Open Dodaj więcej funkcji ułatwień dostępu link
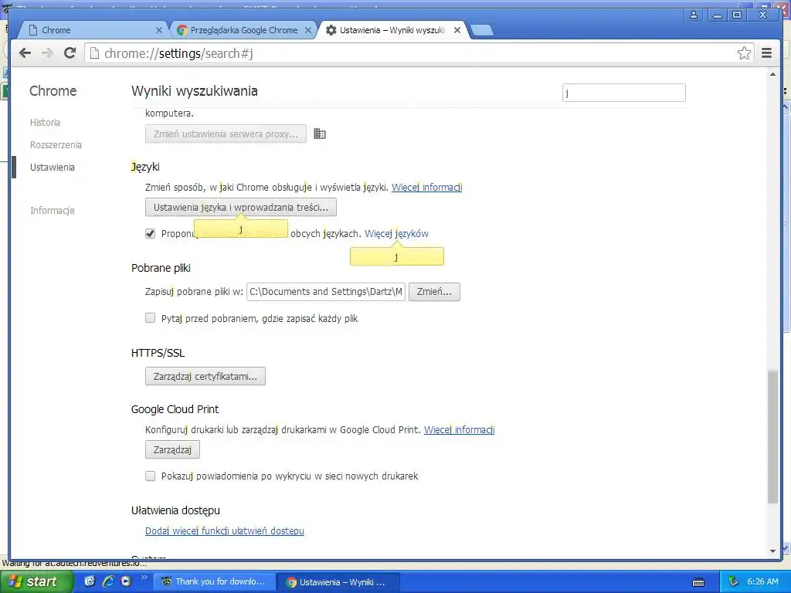This screenshot has height=593, width=791. (225, 530)
